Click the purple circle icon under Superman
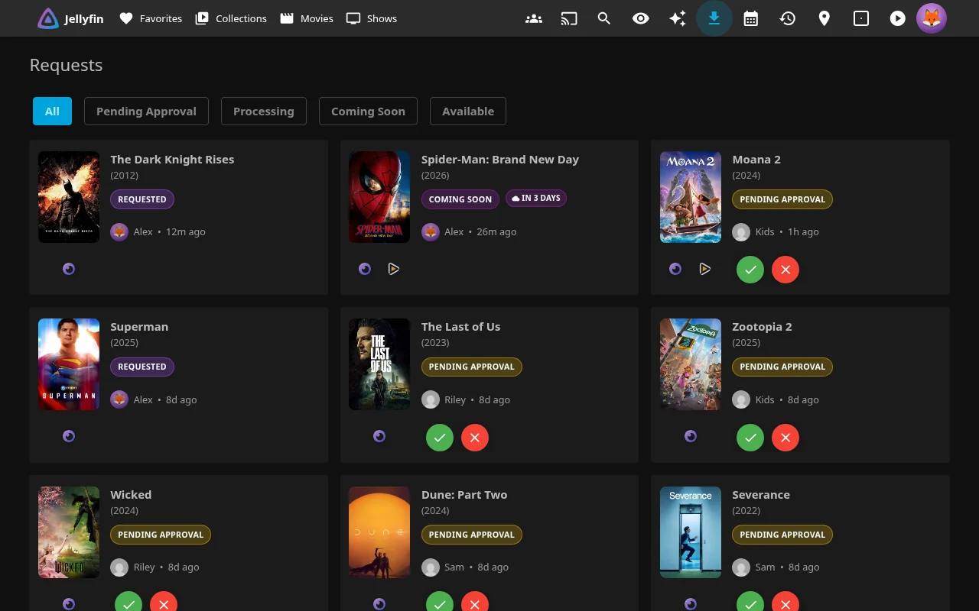 pos(69,436)
